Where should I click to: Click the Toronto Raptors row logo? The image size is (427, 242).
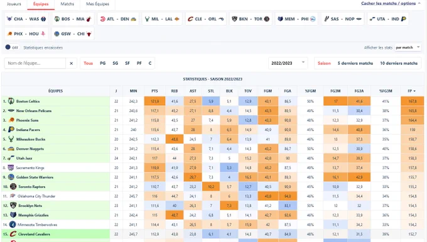pos(13,187)
